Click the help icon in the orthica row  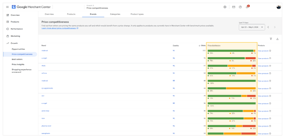pos(270,73)
